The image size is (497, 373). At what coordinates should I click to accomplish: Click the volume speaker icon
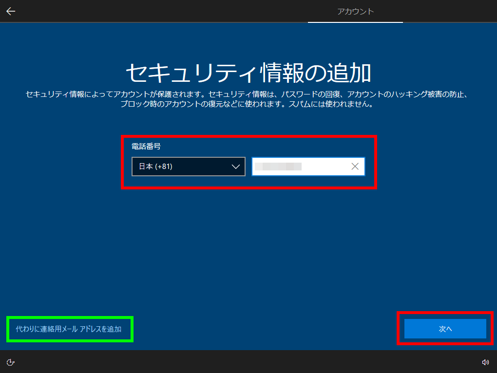(x=485, y=362)
